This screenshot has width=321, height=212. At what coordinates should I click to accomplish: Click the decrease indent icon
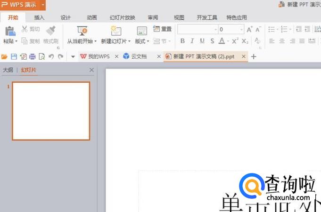pos(299,29)
